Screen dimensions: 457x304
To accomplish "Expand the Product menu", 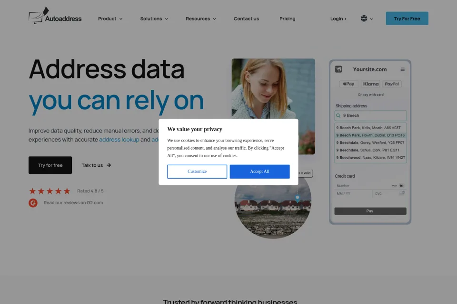I will point(110,19).
